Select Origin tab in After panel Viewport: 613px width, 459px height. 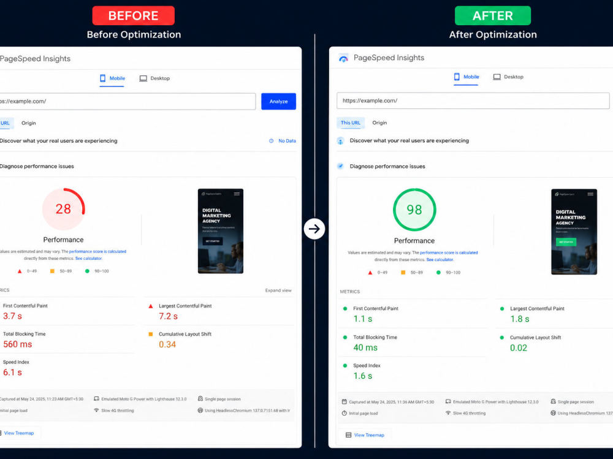coord(379,123)
